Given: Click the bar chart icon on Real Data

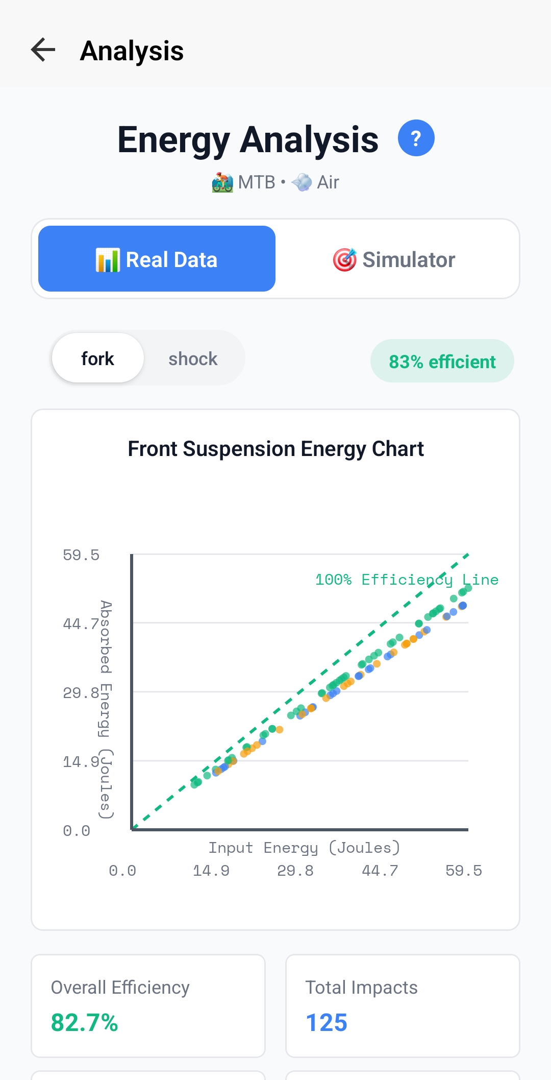Looking at the screenshot, I should click(x=108, y=259).
